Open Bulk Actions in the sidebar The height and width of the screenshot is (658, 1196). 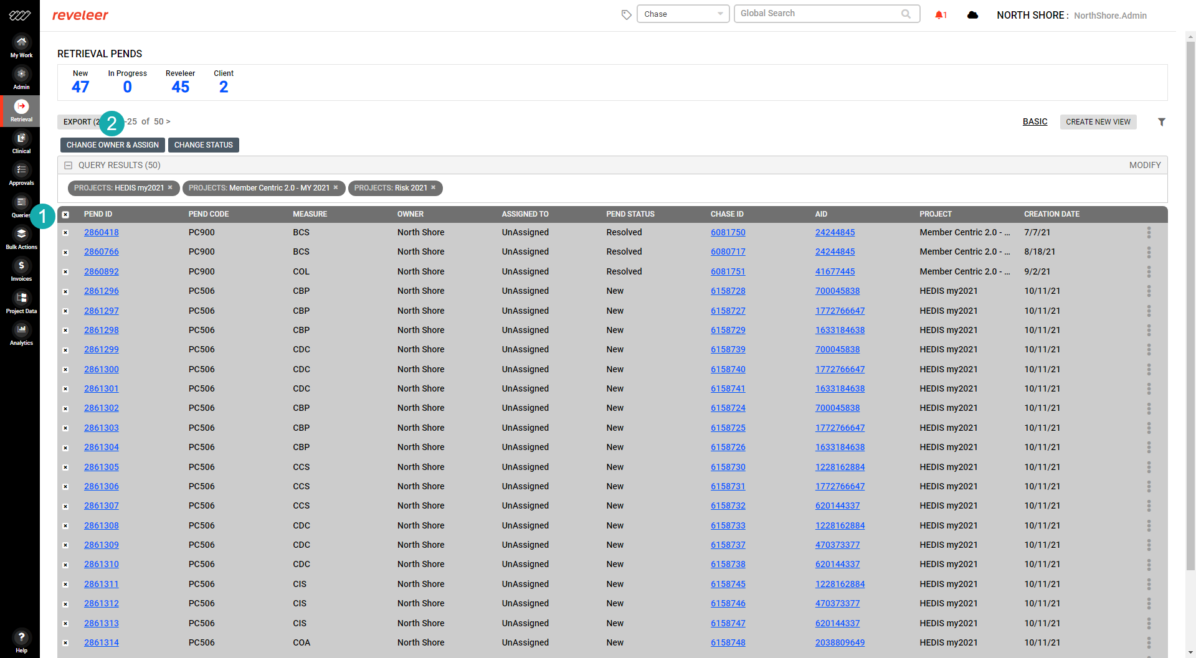coord(21,238)
